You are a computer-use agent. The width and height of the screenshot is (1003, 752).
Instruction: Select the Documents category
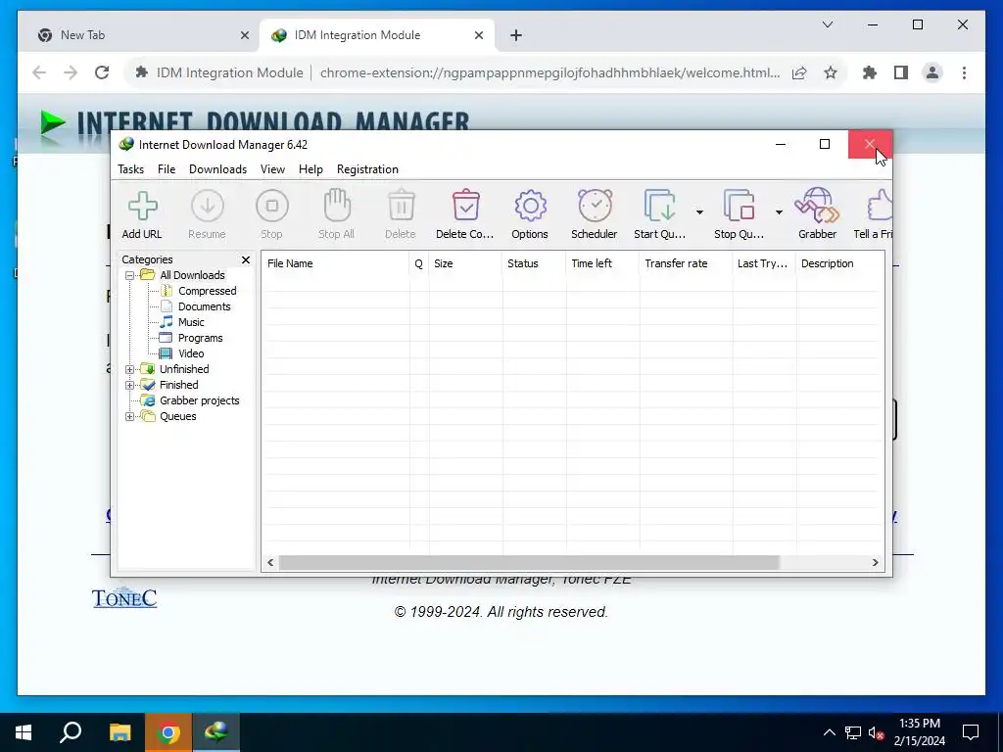(204, 306)
